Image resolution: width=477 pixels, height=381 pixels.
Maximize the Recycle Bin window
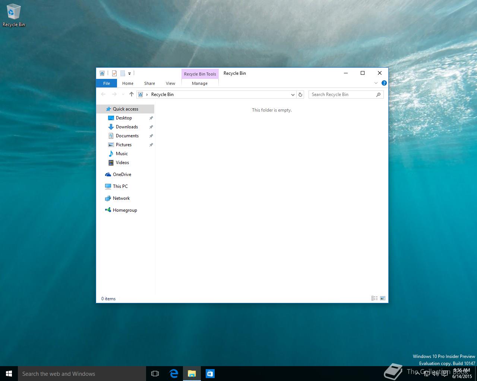[x=363, y=73]
